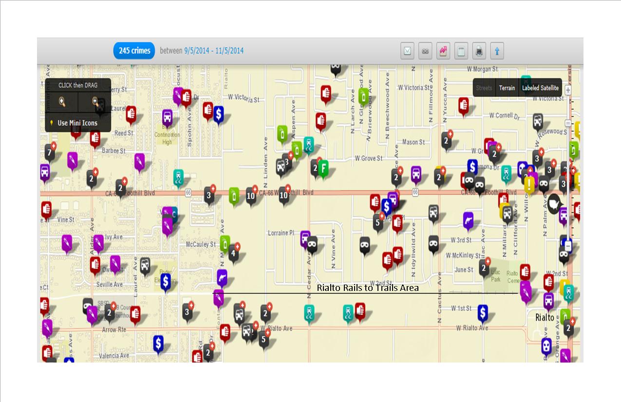
Task: Open the analytics chart icon in toolbar
Action: (443, 51)
